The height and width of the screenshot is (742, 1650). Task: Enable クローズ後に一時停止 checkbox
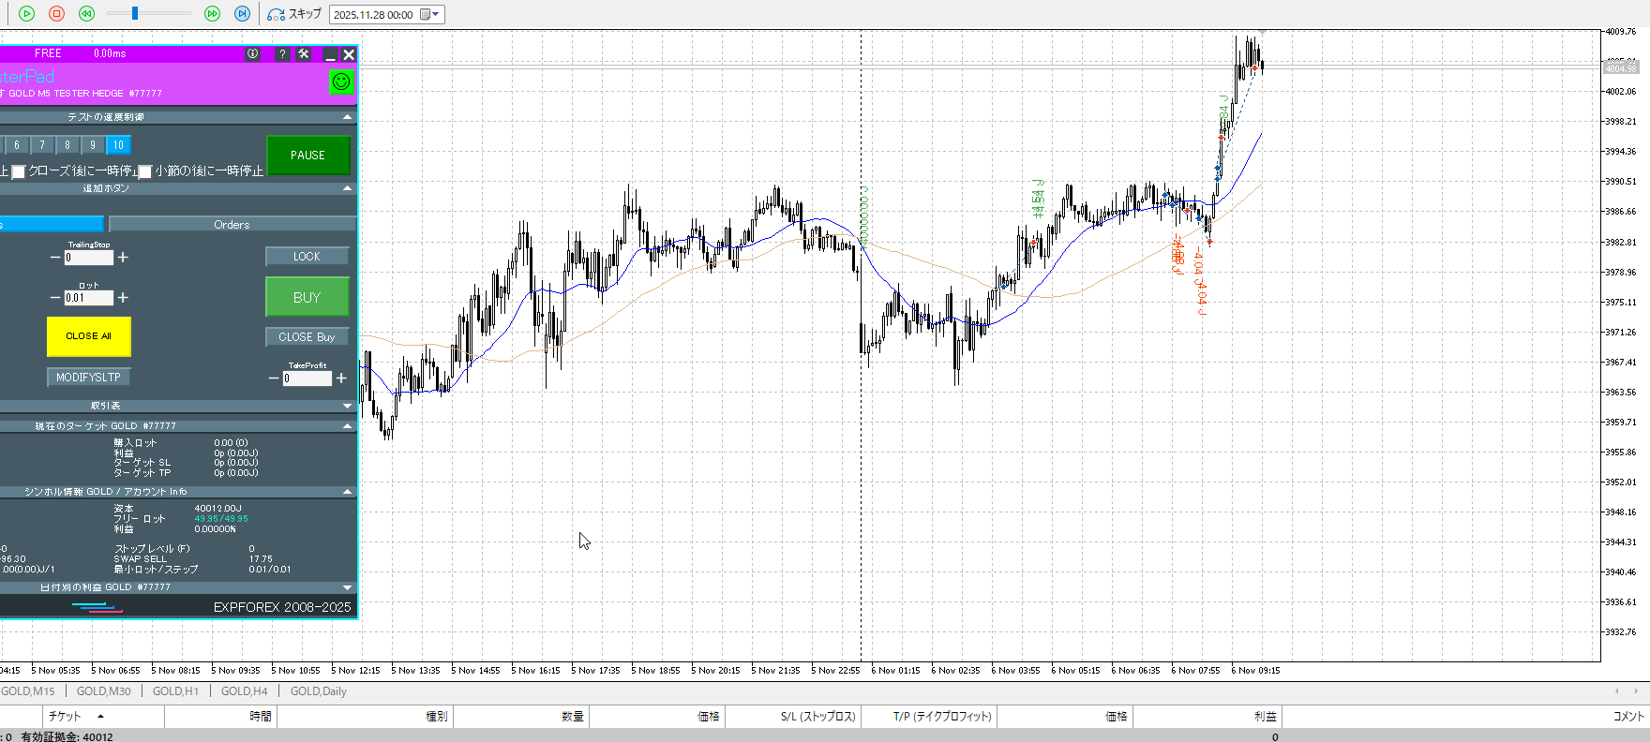19,172
